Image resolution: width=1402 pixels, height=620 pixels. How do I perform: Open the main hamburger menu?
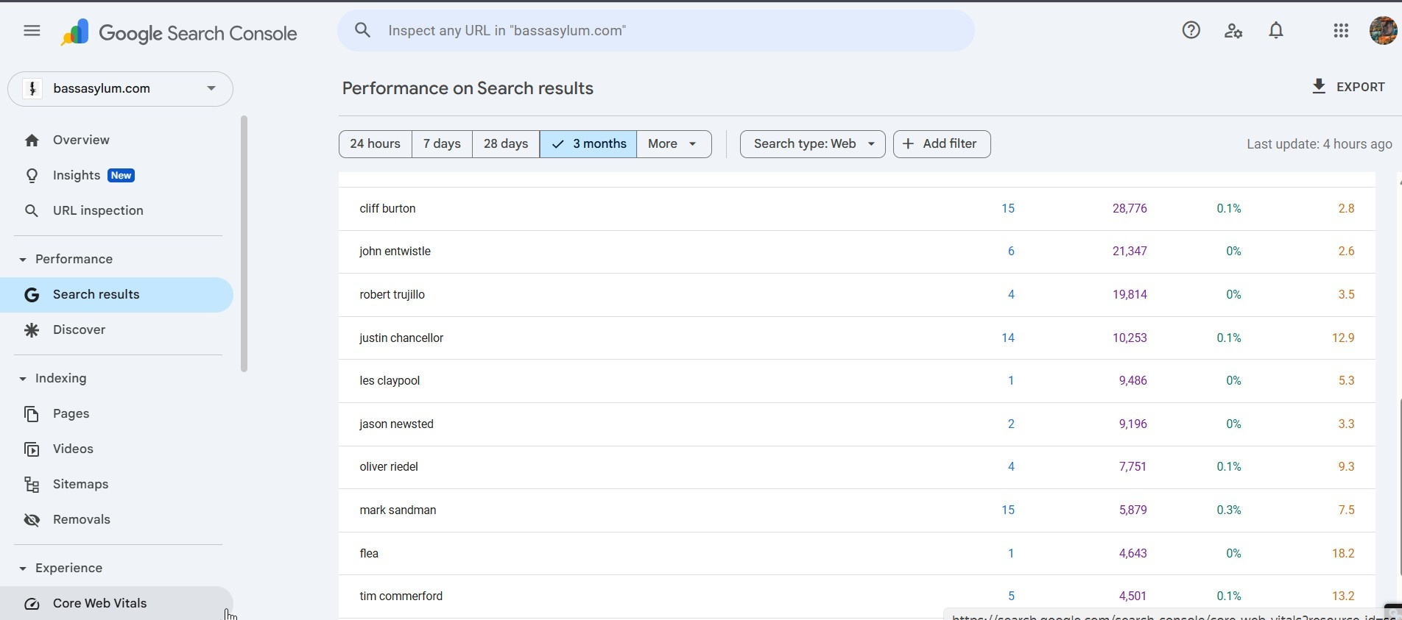32,31
